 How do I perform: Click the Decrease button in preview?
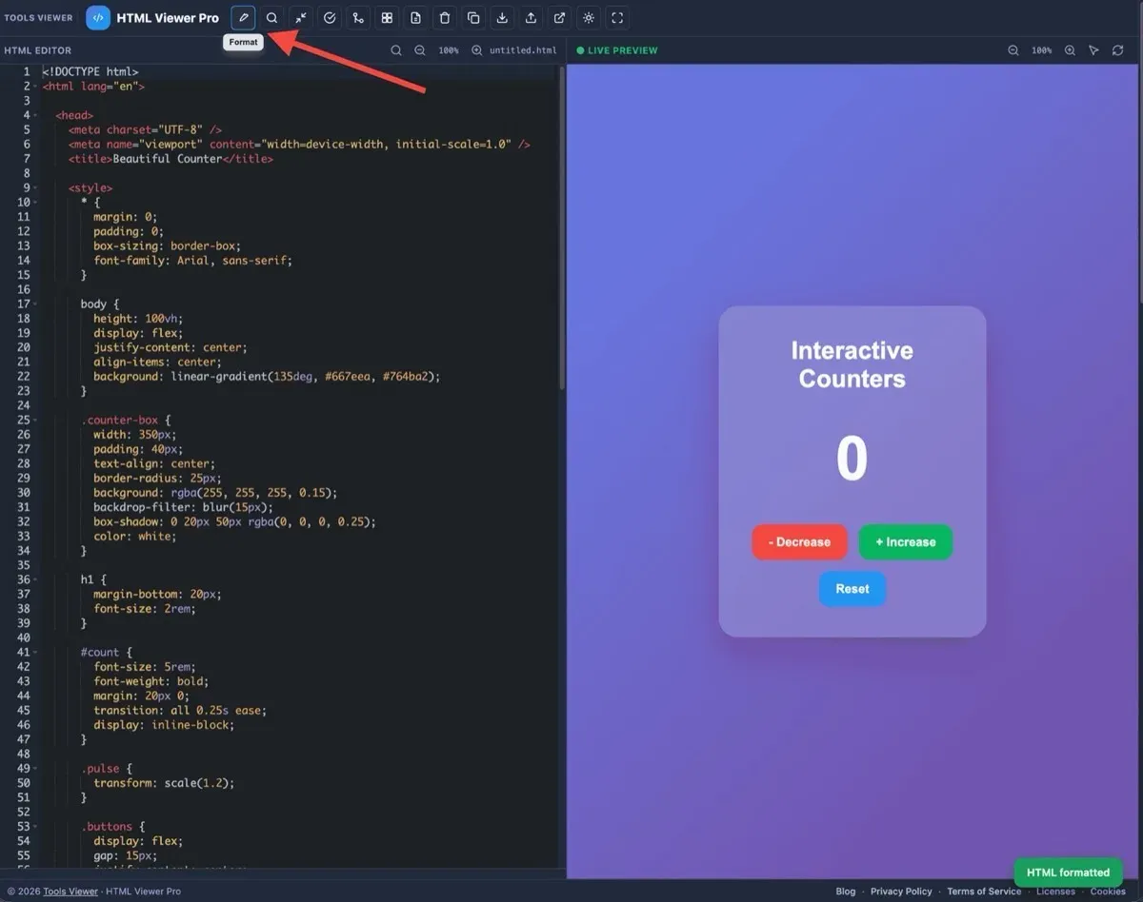click(x=799, y=542)
